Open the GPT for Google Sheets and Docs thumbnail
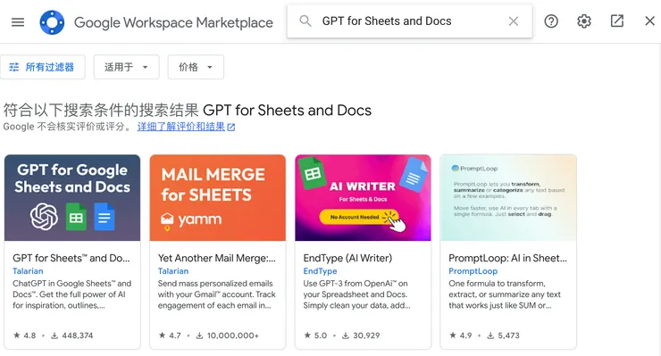The width and height of the screenshot is (661, 356). point(72,197)
